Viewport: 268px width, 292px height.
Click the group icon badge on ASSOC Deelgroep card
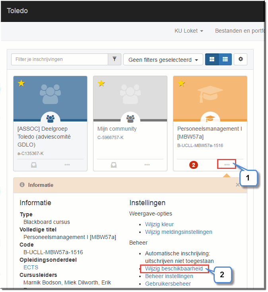[50, 118]
